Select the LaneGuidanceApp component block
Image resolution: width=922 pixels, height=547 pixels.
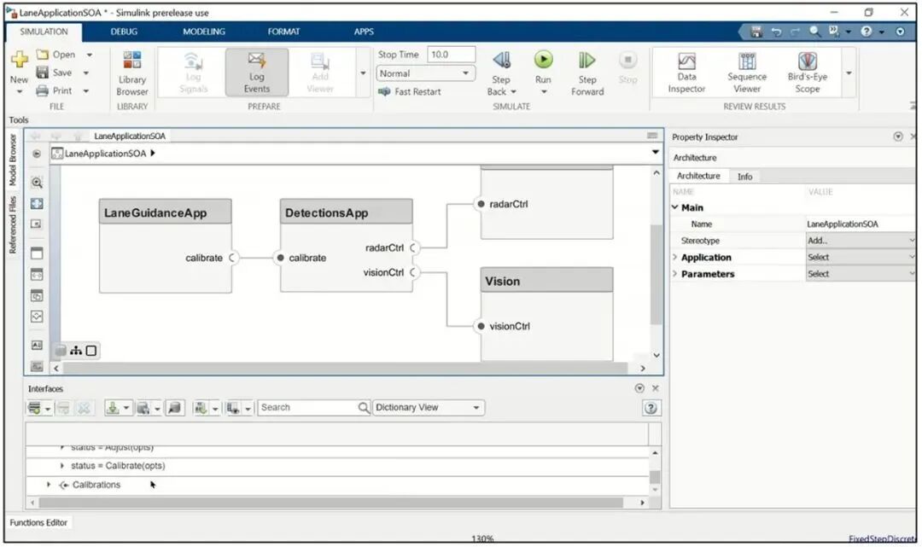point(166,246)
